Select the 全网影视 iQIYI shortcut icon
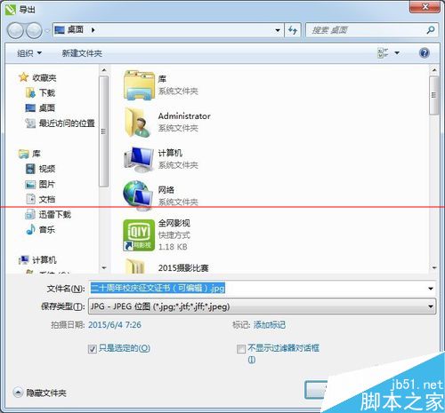 tap(139, 235)
